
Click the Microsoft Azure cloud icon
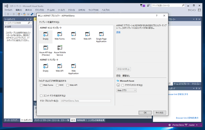(x=118, y=81)
